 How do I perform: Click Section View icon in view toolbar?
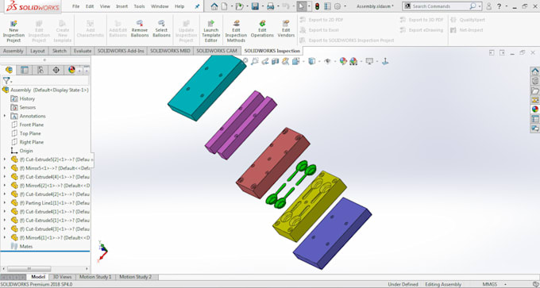tap(276, 61)
